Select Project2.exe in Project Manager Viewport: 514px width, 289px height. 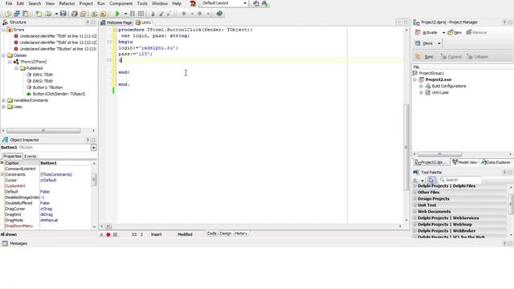tap(439, 79)
